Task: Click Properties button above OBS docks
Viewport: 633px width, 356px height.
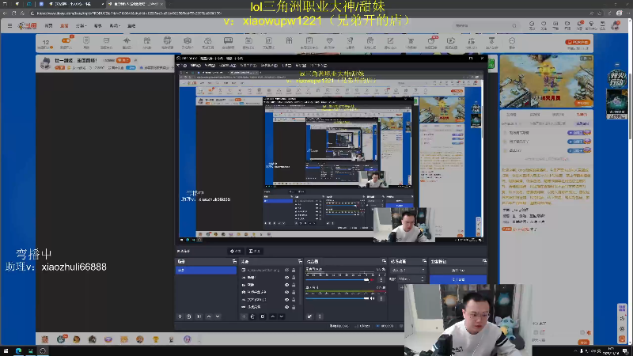Action: [x=235, y=251]
